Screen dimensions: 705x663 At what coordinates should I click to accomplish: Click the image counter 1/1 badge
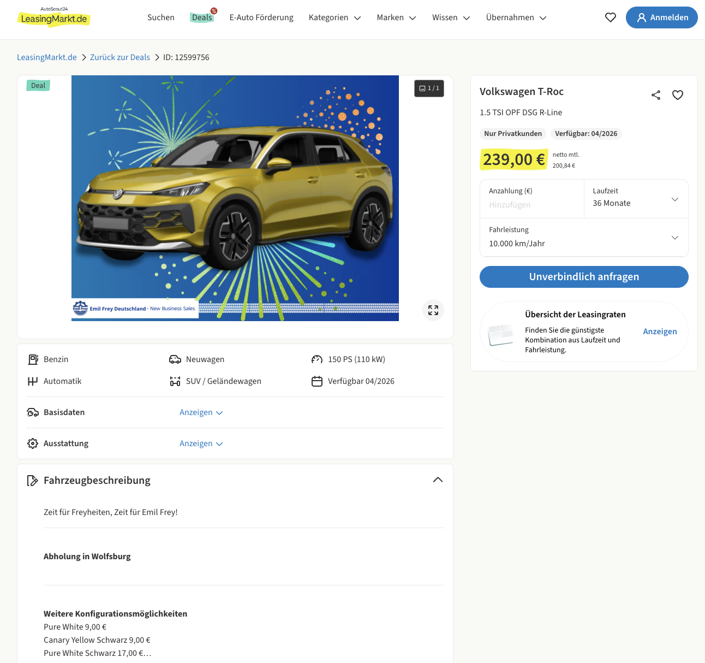(429, 88)
